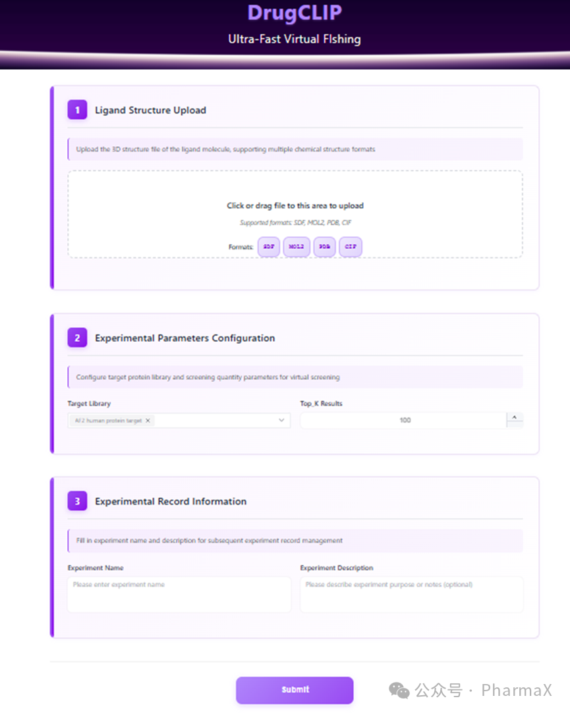The width and height of the screenshot is (570, 713).
Task: Click the MOL2 format badge
Action: point(297,247)
